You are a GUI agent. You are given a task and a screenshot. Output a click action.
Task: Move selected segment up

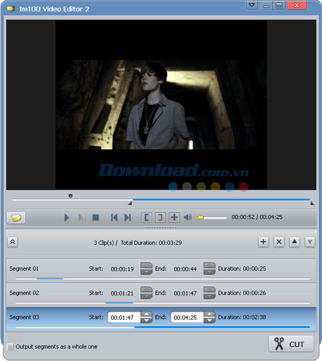[294, 242]
